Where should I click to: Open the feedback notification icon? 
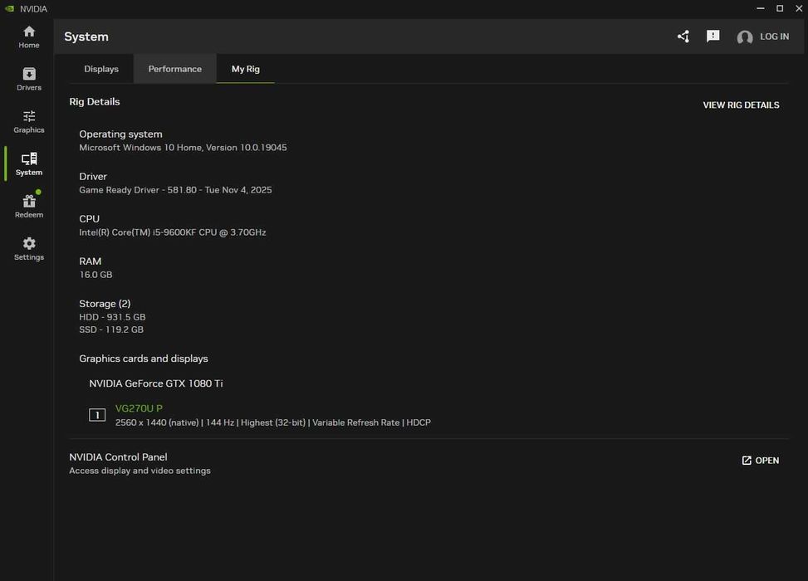(713, 37)
